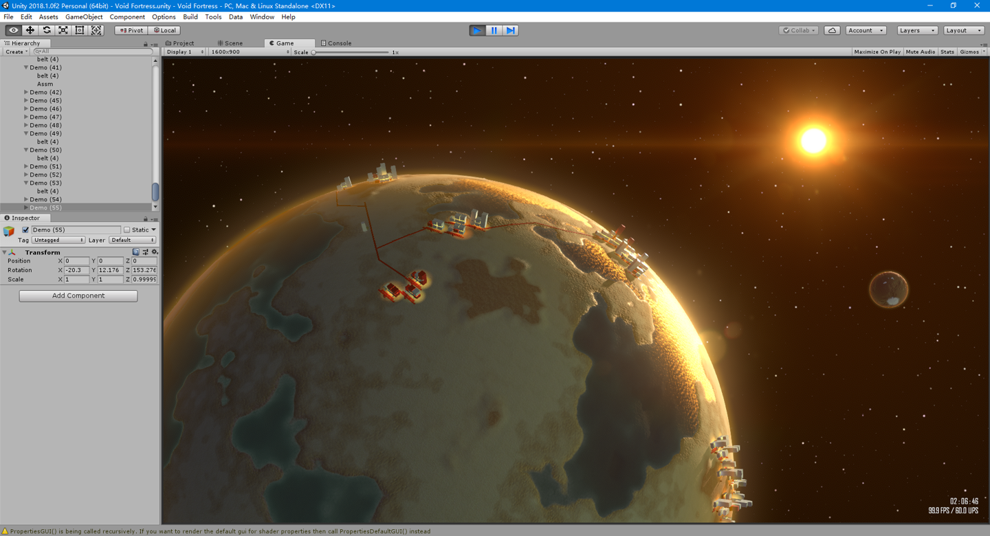The width and height of the screenshot is (990, 536).
Task: Click the Play button
Action: (x=477, y=30)
